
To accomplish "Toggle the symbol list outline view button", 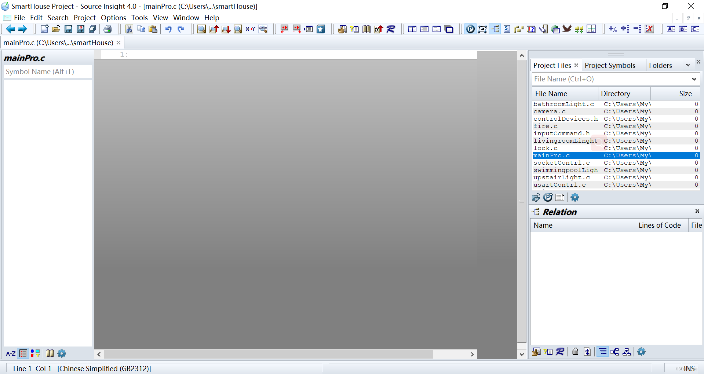I will [x=23, y=353].
